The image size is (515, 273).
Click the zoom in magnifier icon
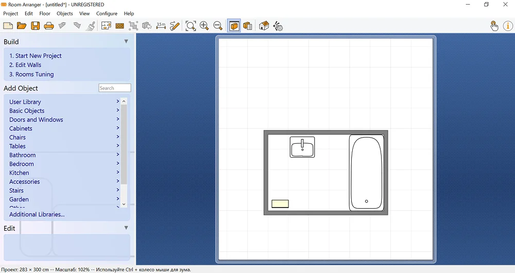[204, 26]
